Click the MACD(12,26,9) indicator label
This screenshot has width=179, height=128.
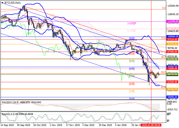coord(10,102)
